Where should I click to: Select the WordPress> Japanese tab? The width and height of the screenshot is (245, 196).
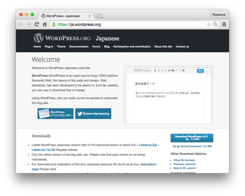pyautogui.click(x=65, y=16)
